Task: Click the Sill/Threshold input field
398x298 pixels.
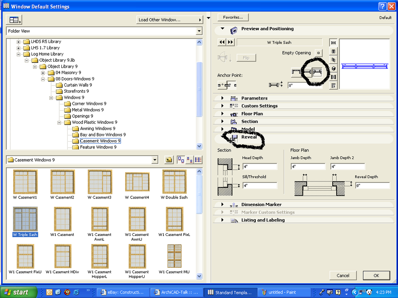Action: [260, 185]
